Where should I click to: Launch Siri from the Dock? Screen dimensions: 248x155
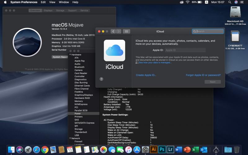[x=20, y=150]
